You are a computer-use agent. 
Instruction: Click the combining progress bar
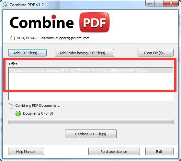tap(91, 122)
